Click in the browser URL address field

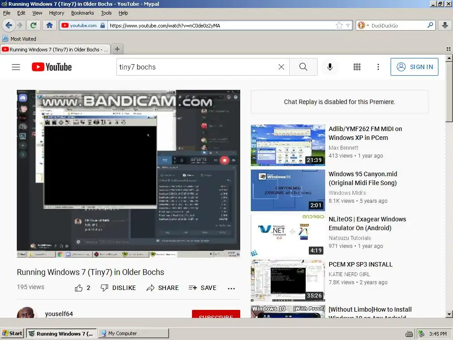221,25
